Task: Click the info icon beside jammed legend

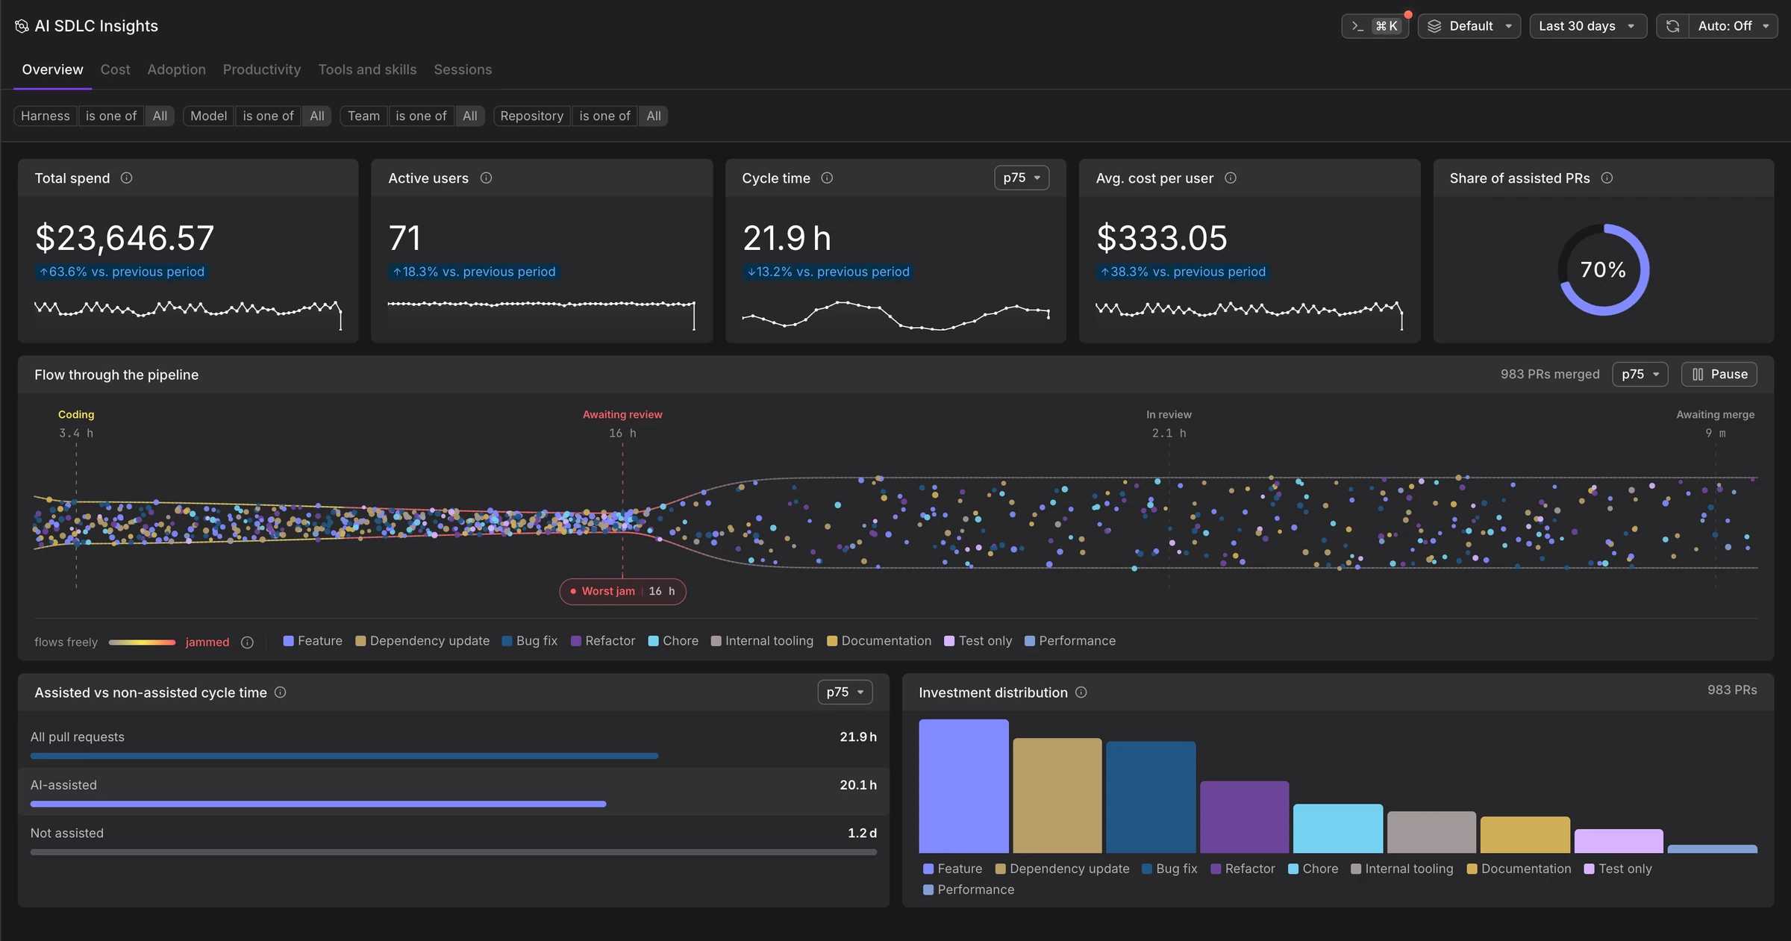Action: [248, 643]
